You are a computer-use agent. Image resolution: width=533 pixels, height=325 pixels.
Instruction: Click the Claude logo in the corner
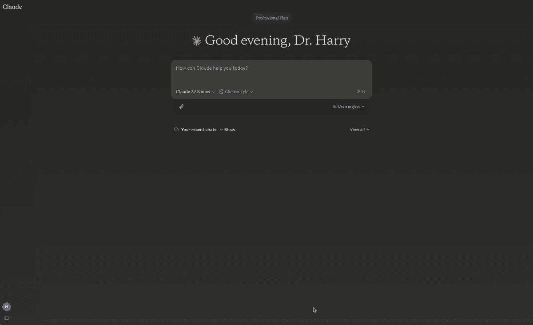pyautogui.click(x=12, y=7)
